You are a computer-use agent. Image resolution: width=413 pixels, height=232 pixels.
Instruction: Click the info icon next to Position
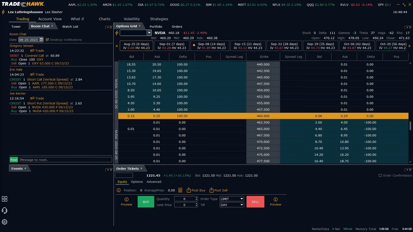click(x=119, y=190)
